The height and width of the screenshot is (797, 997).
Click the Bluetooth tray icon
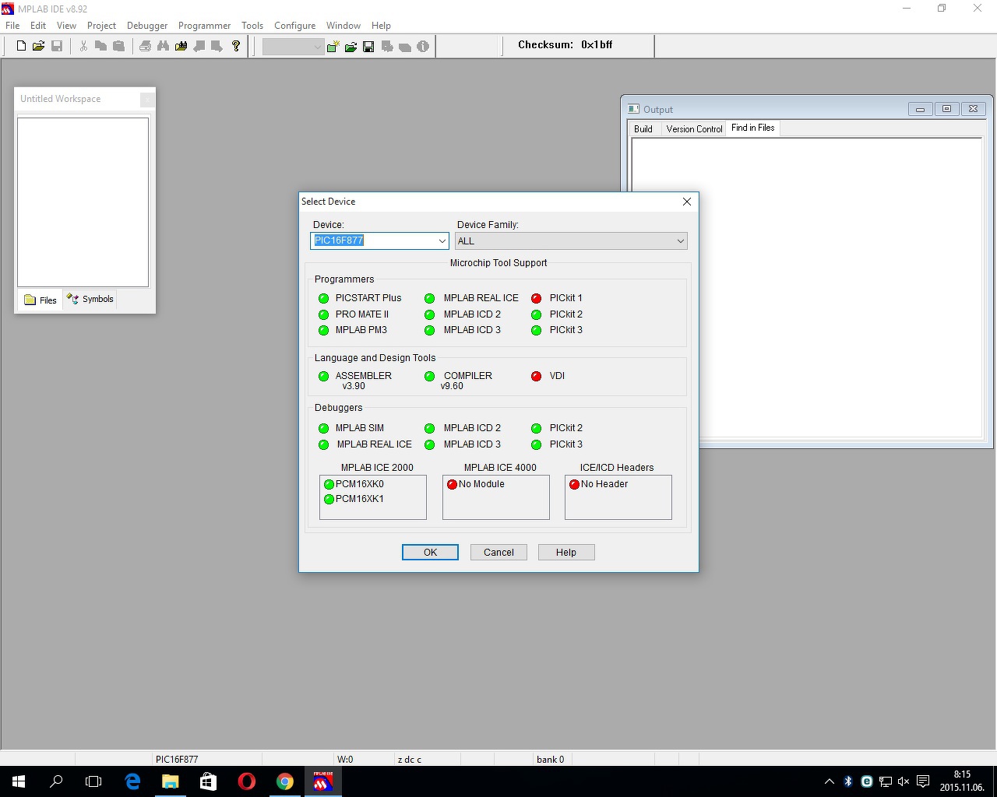[x=847, y=781]
